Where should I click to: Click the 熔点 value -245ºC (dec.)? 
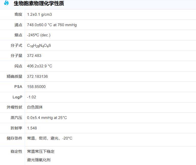pyautogui.click(x=39, y=35)
